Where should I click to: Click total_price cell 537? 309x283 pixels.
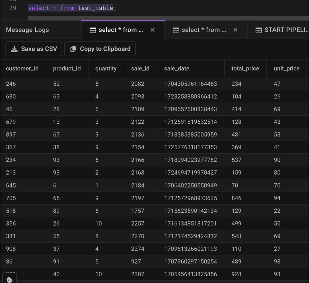[236, 160]
